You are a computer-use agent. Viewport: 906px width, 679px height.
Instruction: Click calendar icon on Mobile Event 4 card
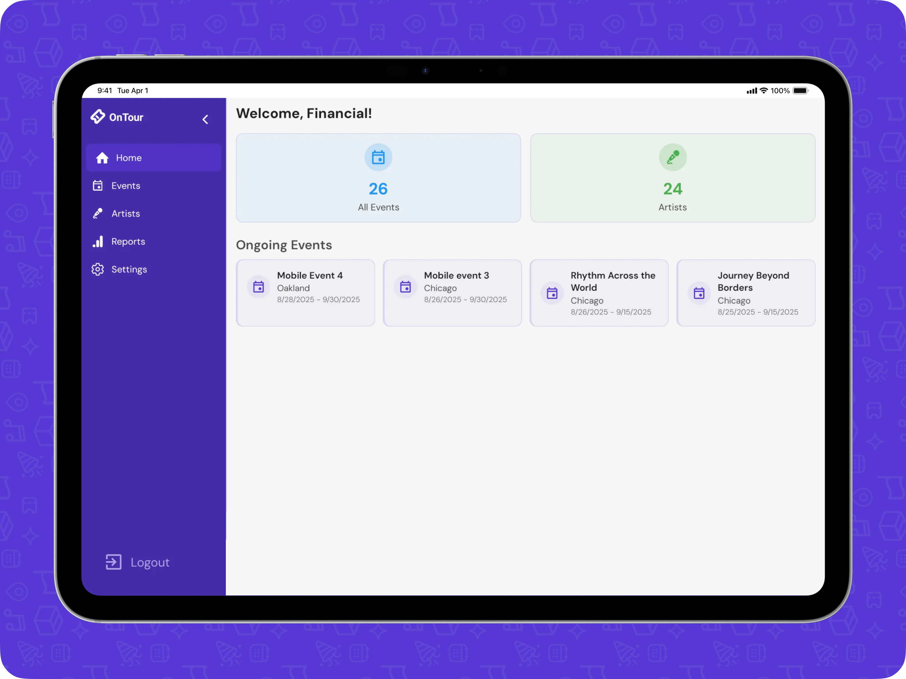258,287
